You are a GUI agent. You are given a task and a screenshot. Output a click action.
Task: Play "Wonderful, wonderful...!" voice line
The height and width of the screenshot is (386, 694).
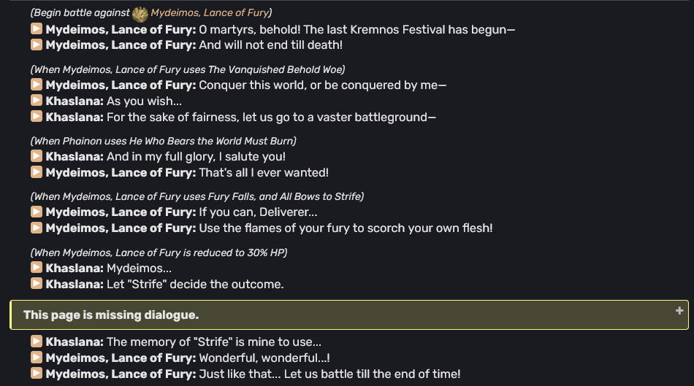click(37, 358)
